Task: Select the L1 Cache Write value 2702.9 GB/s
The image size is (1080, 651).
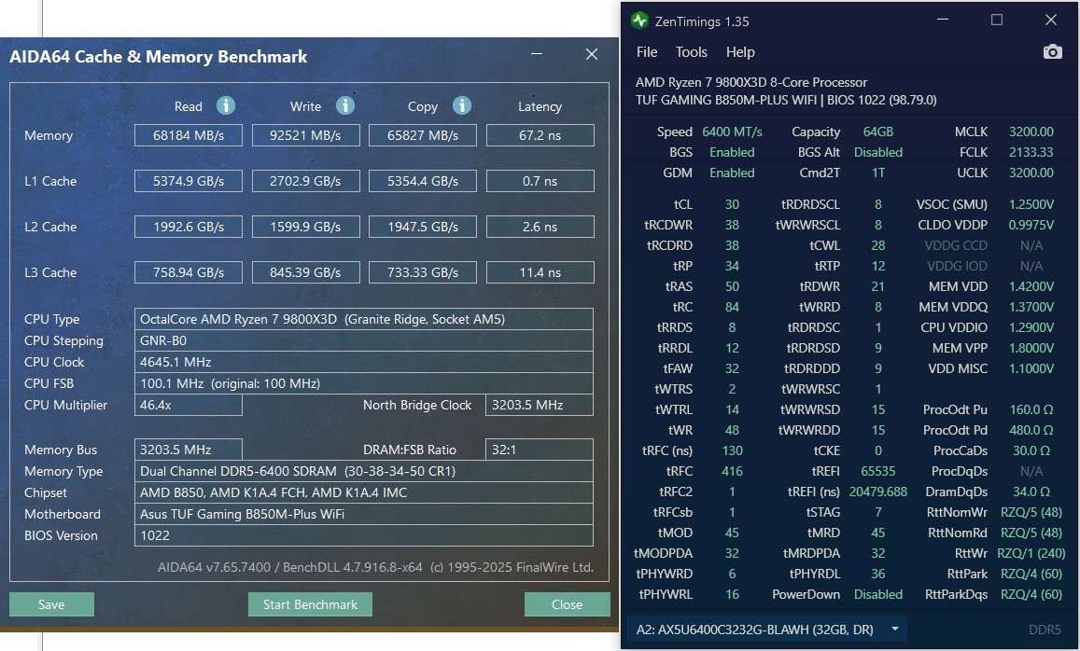Action: (x=306, y=181)
